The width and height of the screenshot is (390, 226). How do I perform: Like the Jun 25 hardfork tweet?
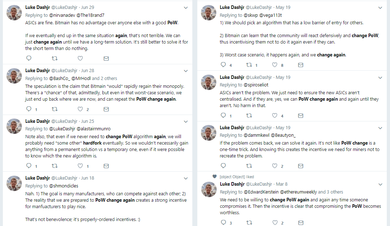80,166
